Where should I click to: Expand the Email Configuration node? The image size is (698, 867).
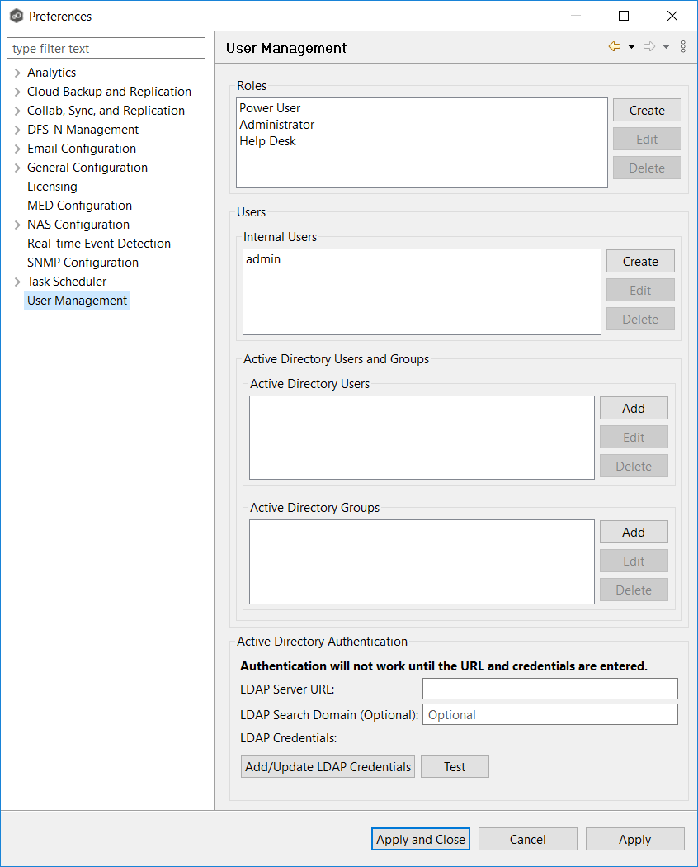[17, 149]
